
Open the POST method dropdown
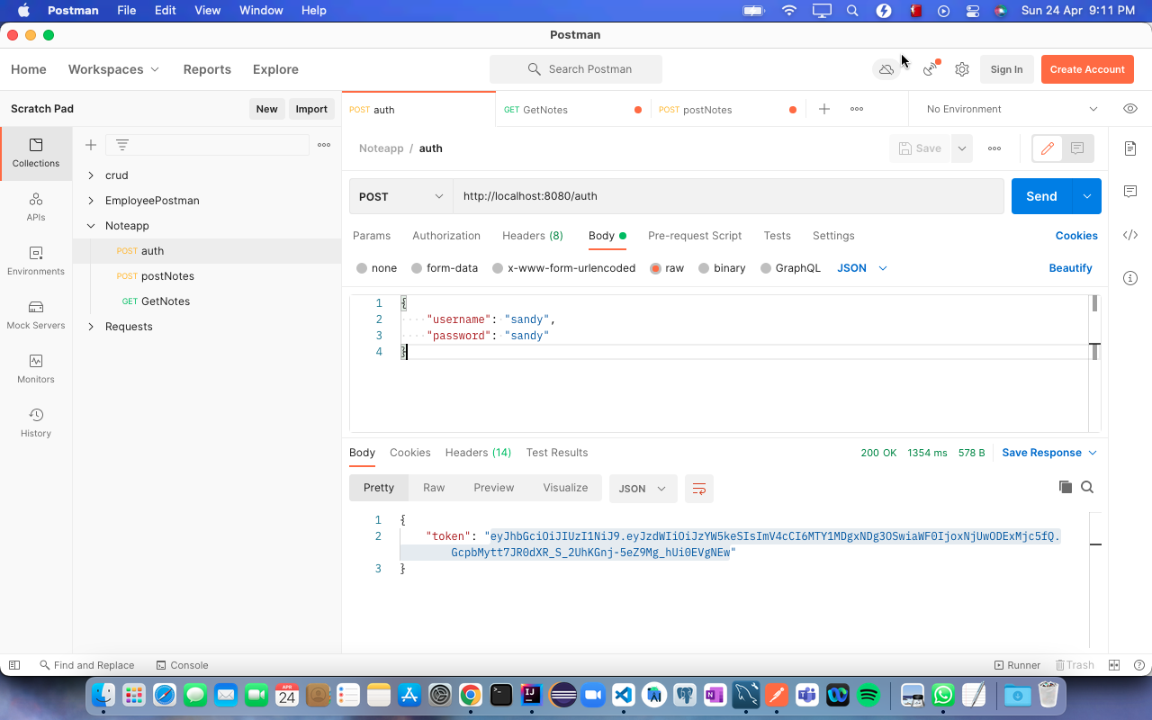[401, 196]
